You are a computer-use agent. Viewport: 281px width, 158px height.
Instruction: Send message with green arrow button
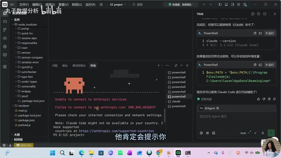[x=271, y=133]
